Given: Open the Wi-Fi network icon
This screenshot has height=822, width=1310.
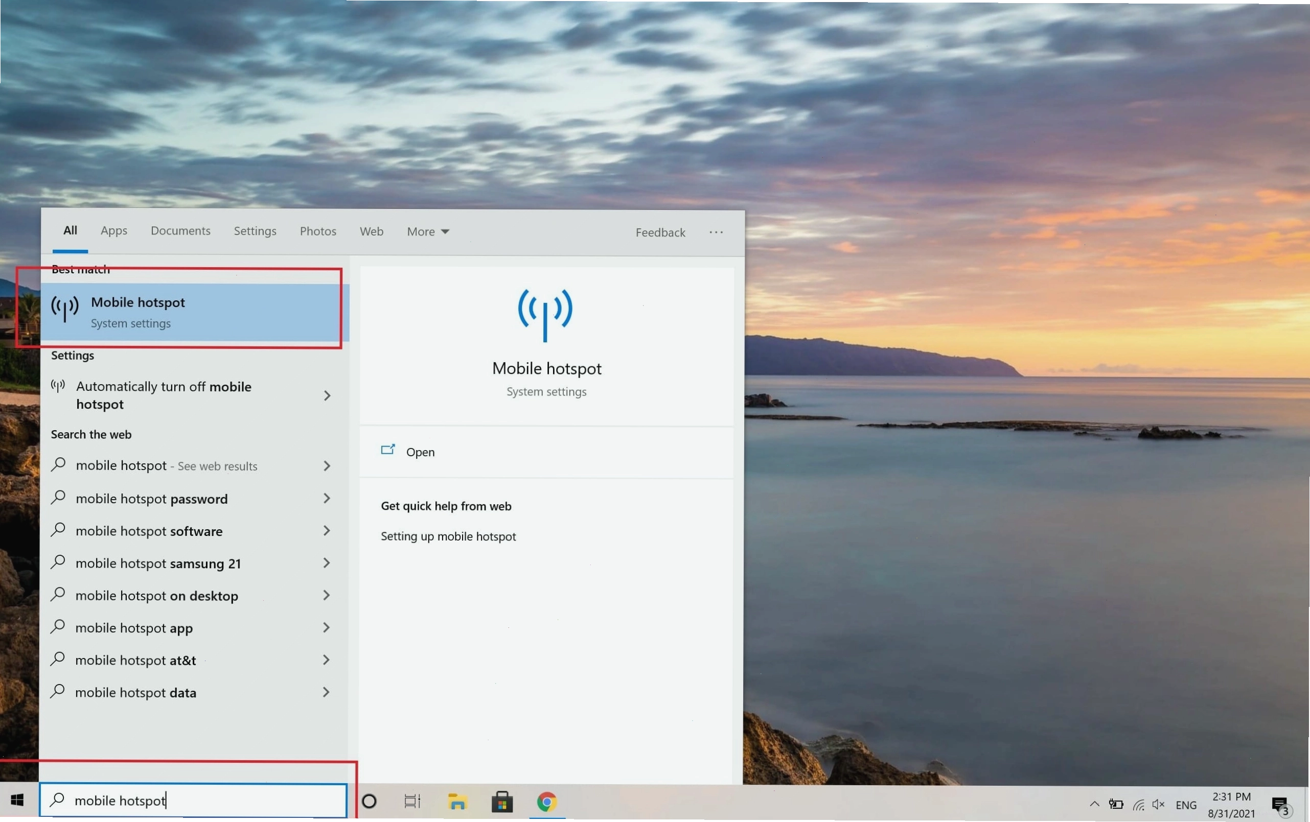Looking at the screenshot, I should 1138,804.
